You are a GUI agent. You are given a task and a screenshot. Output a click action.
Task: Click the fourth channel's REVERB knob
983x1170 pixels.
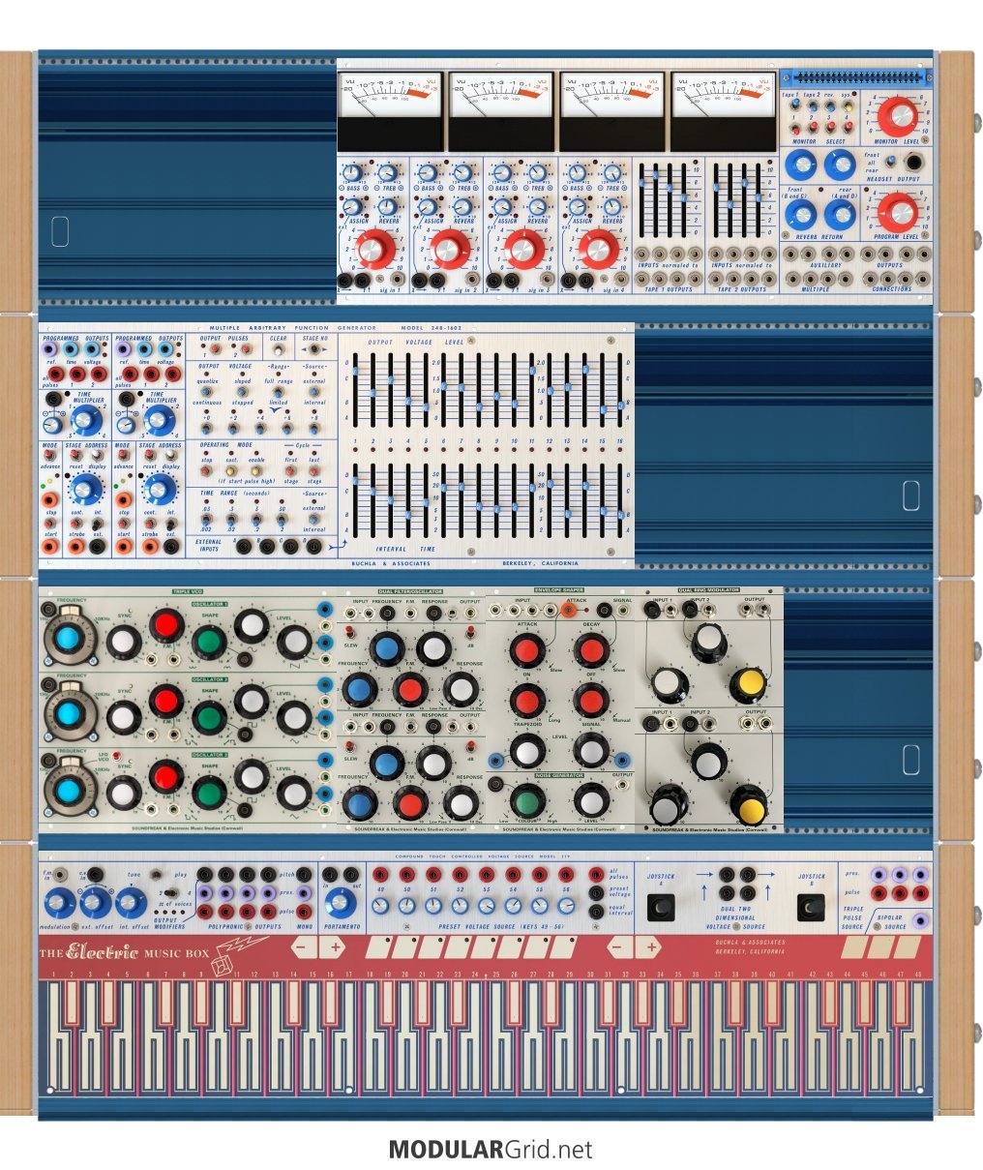(x=611, y=206)
